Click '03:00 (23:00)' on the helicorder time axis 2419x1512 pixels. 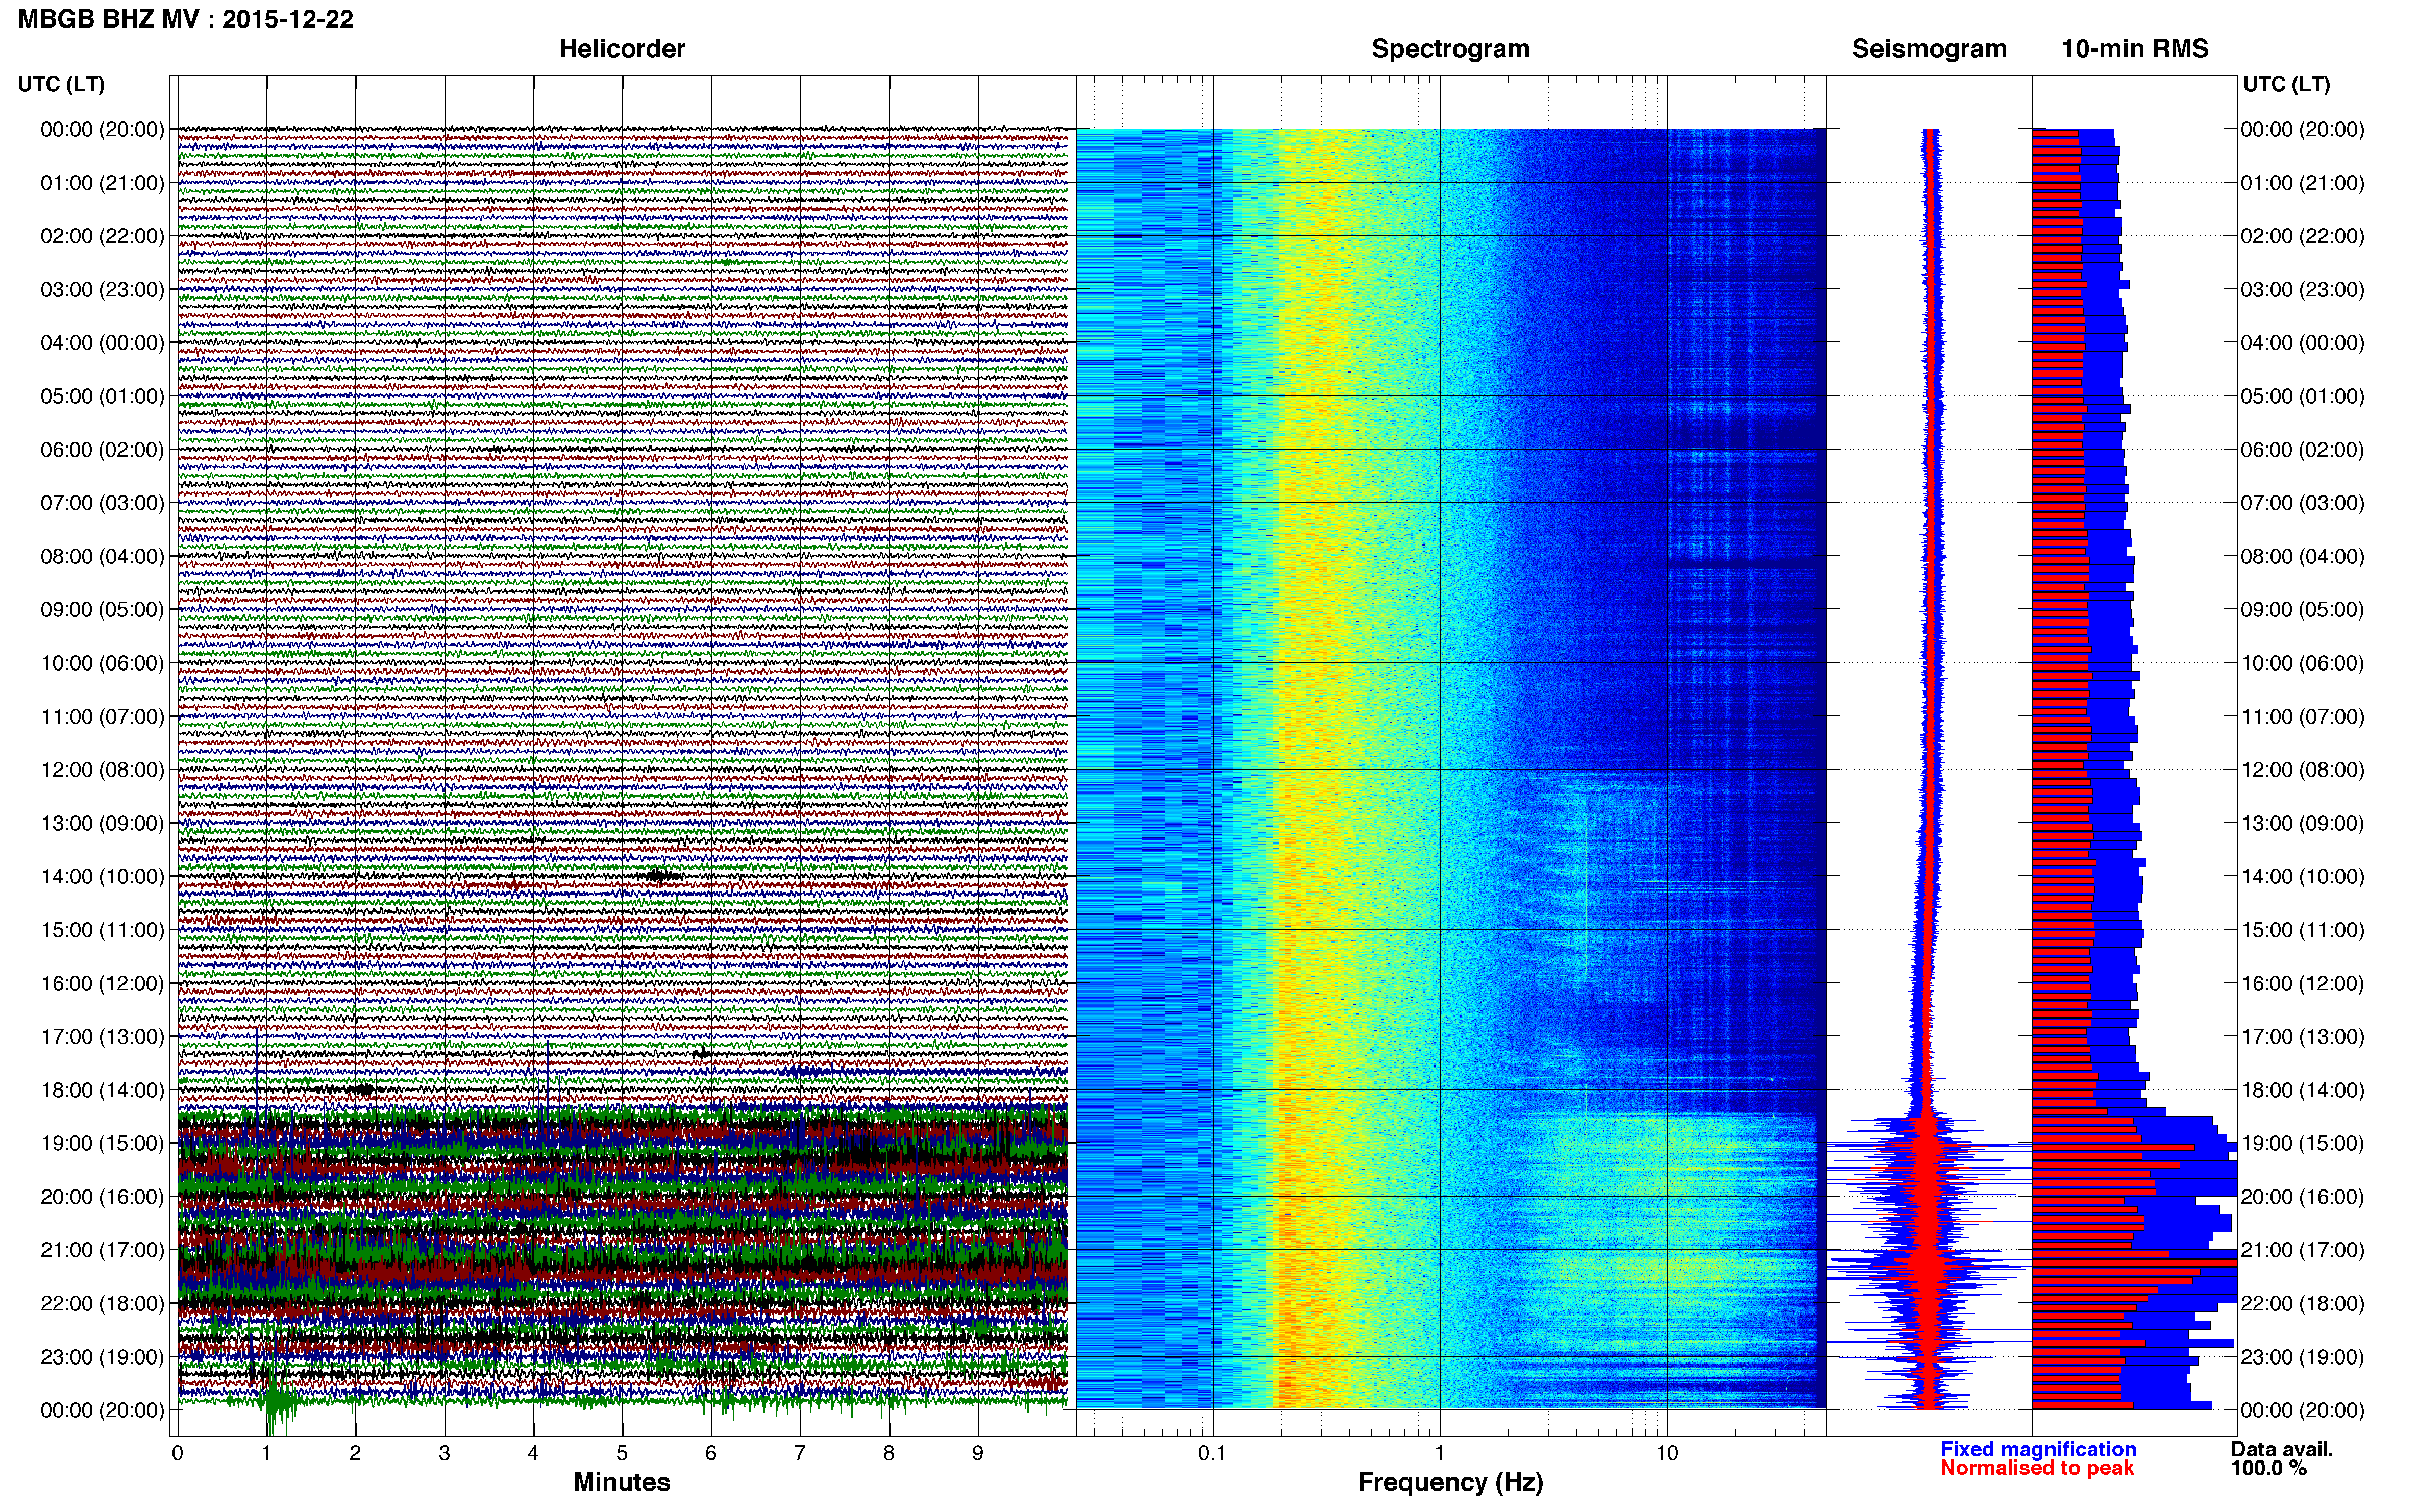102,290
